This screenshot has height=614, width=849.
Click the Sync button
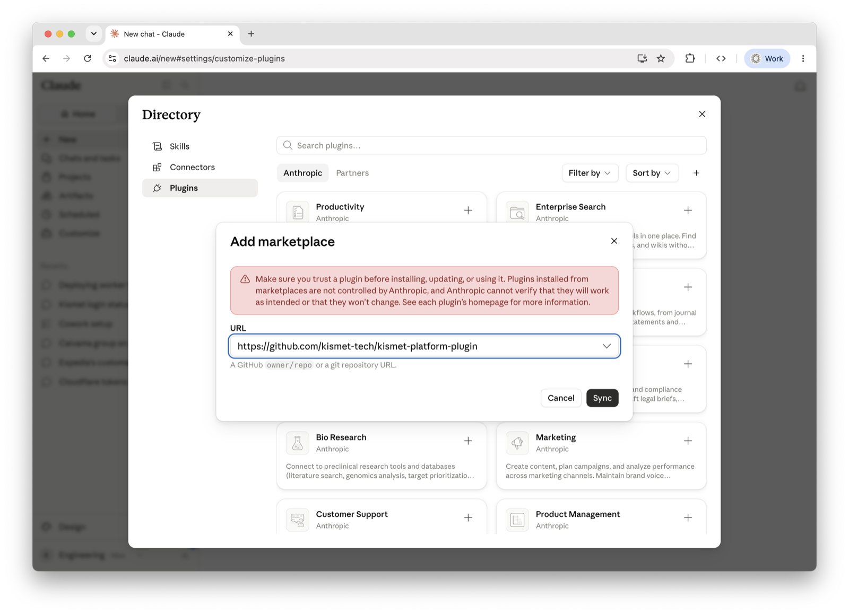[602, 398]
